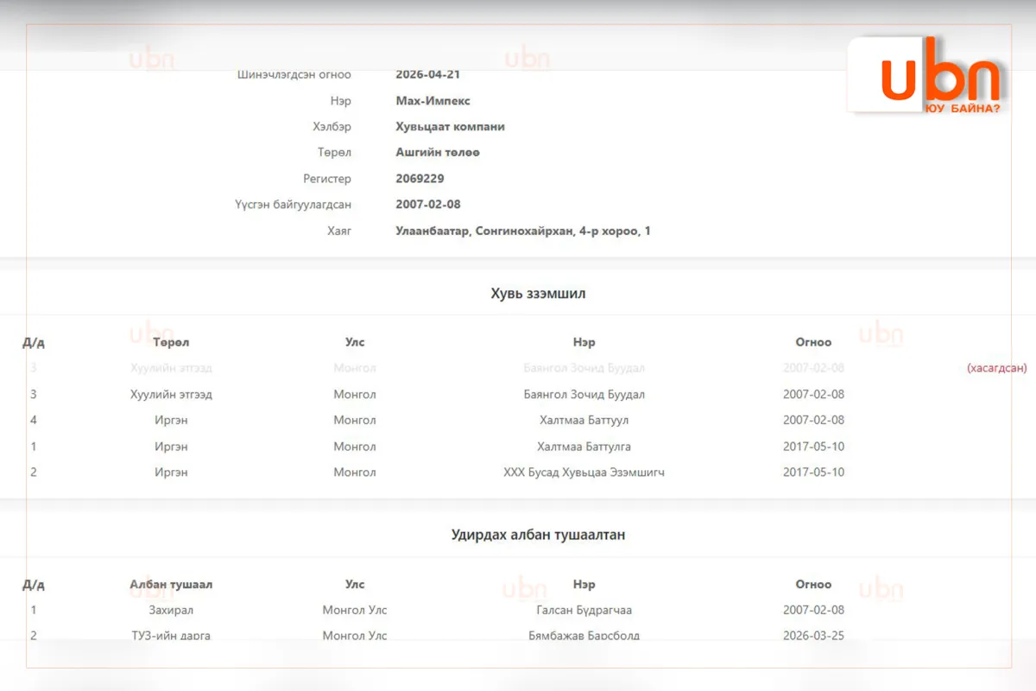Viewport: 1036px width, 691px height.
Task: Click the 'Хэлбэр' field label
Action: point(332,127)
